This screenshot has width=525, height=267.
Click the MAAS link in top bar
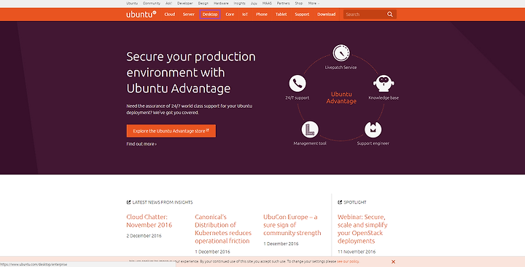[267, 4]
